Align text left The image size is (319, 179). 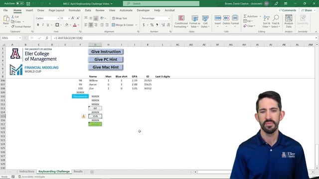[x=86, y=25]
